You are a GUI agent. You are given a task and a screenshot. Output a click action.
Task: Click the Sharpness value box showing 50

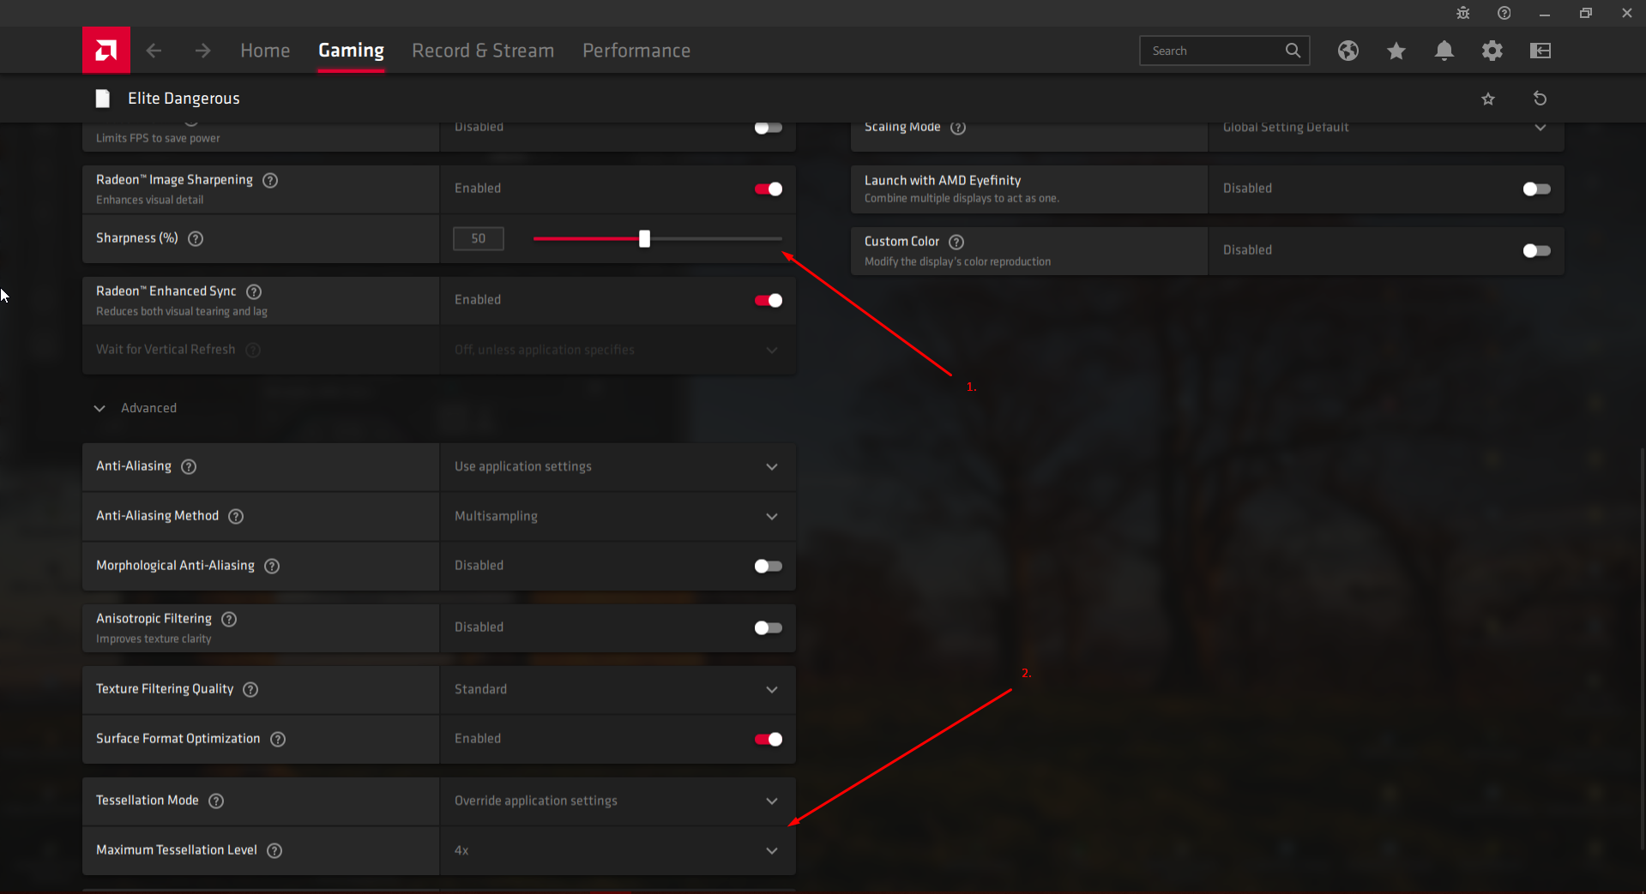tap(479, 238)
